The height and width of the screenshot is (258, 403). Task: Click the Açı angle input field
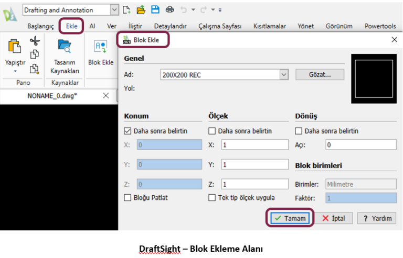point(360,145)
